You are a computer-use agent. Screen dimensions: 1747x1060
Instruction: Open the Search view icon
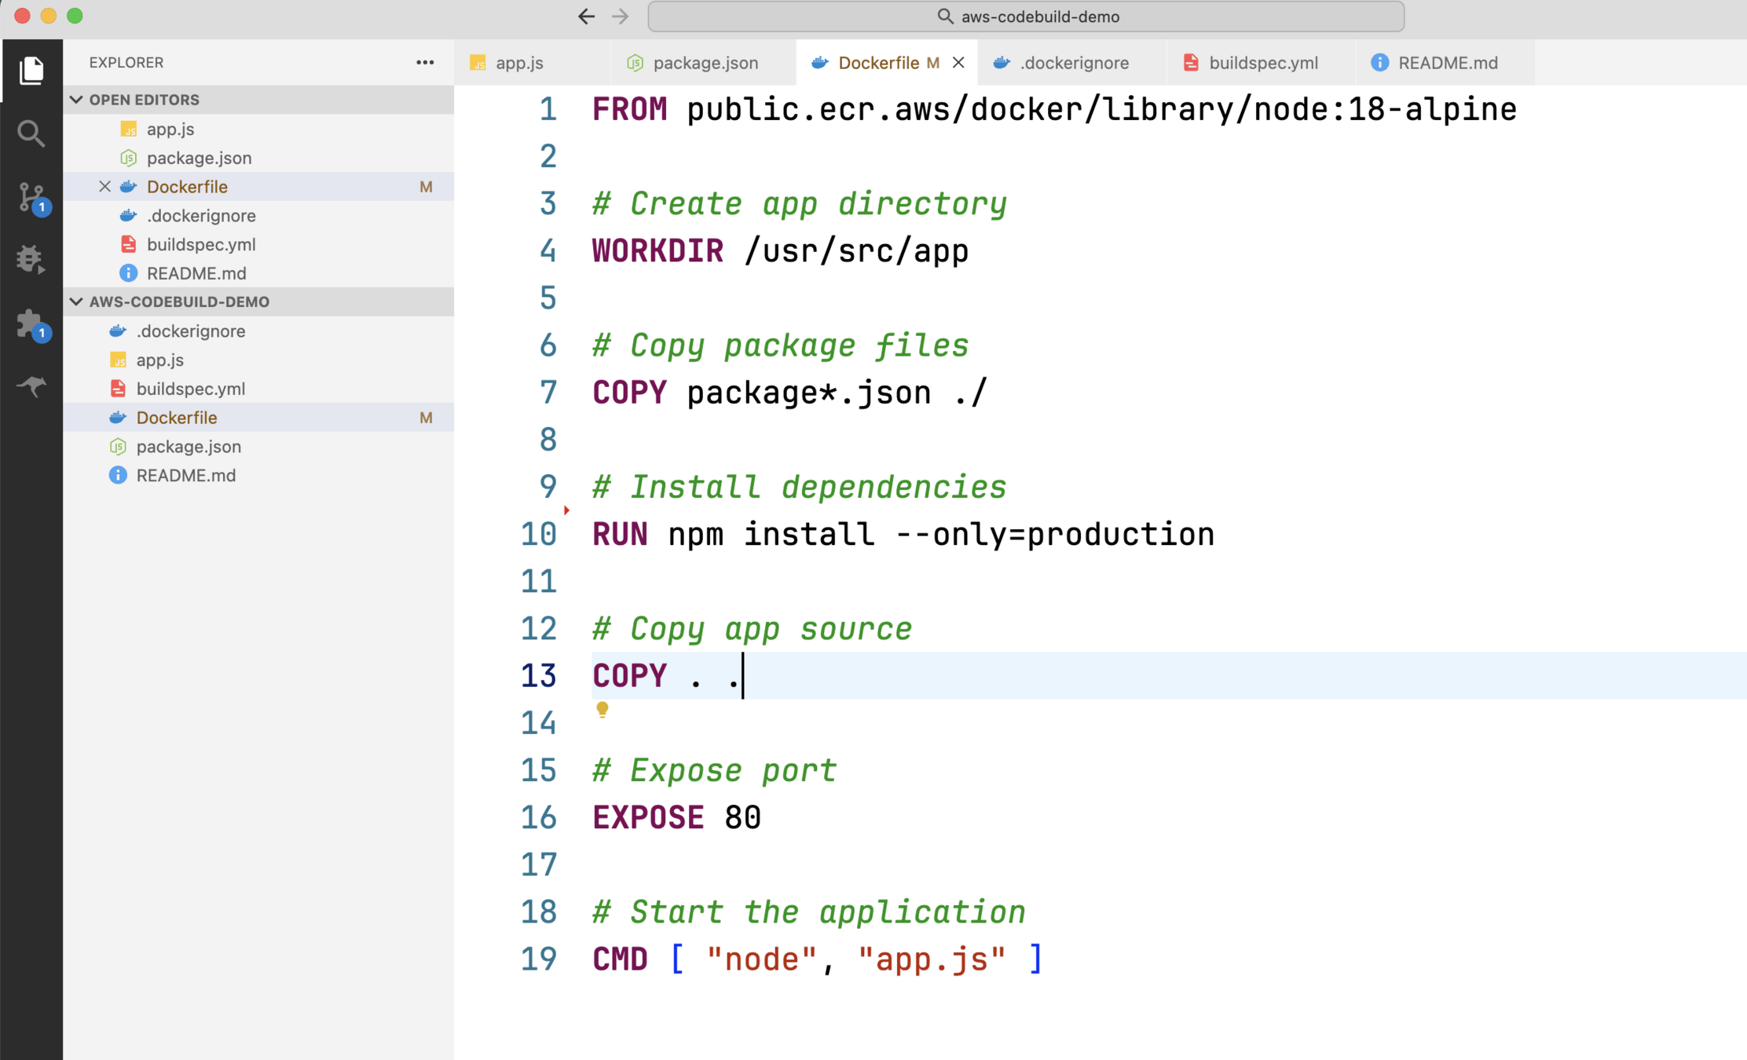(x=31, y=133)
